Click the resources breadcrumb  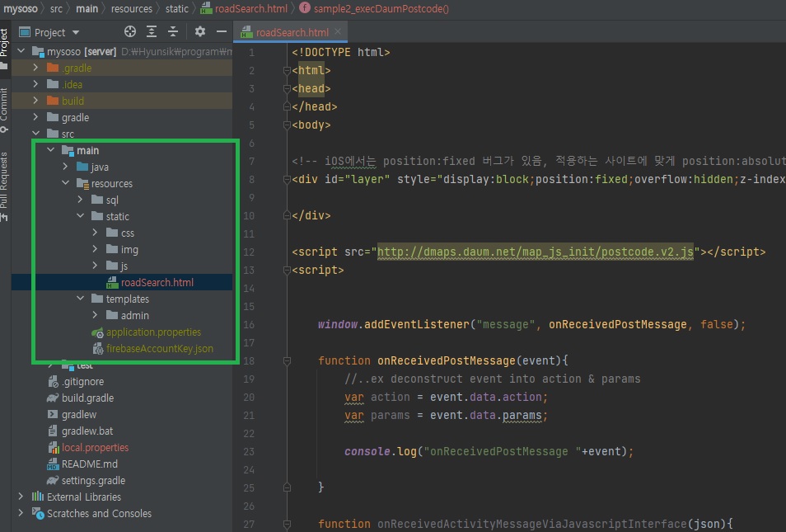[x=131, y=8]
